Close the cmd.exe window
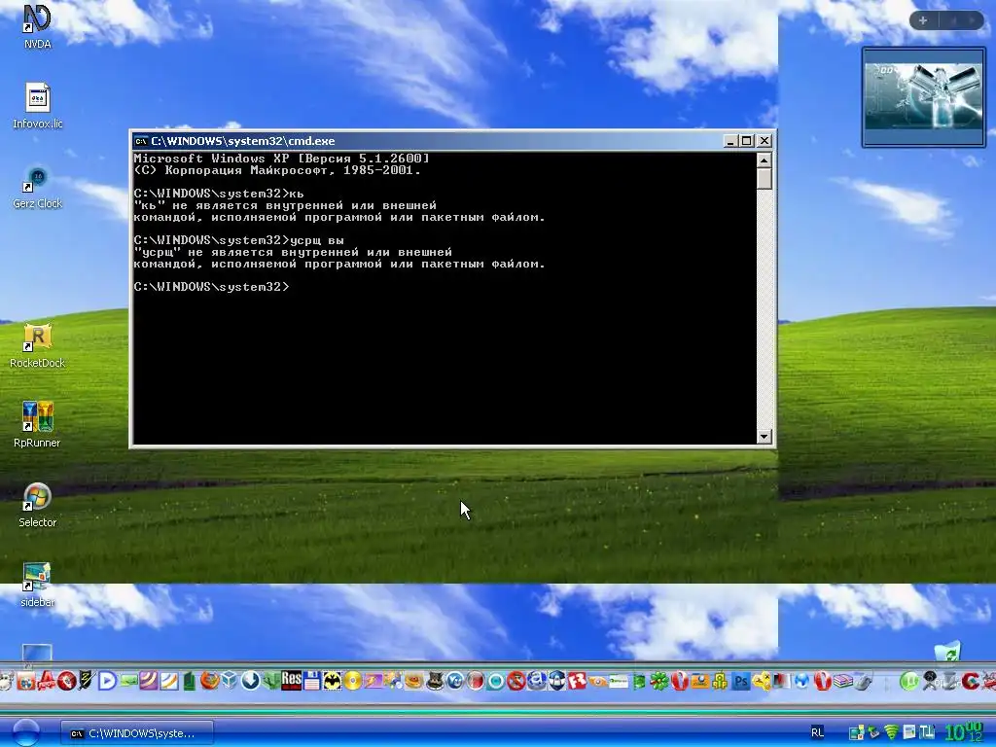Image resolution: width=996 pixels, height=747 pixels. tap(765, 141)
